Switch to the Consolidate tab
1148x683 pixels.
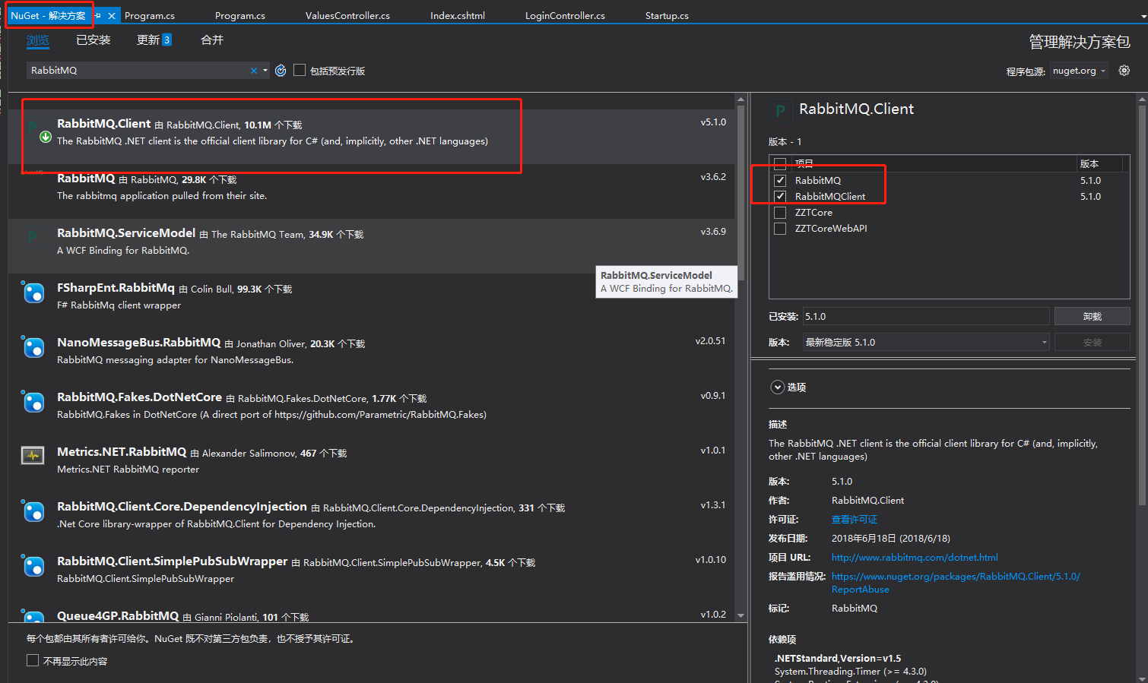212,40
